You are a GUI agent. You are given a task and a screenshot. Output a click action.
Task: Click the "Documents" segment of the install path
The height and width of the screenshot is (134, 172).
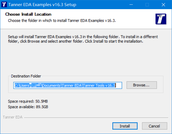[51, 85]
